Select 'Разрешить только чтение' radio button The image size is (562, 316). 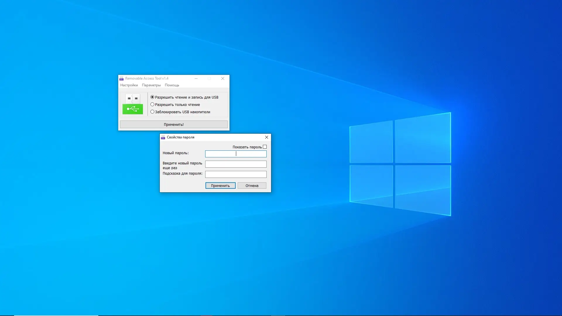click(x=152, y=104)
